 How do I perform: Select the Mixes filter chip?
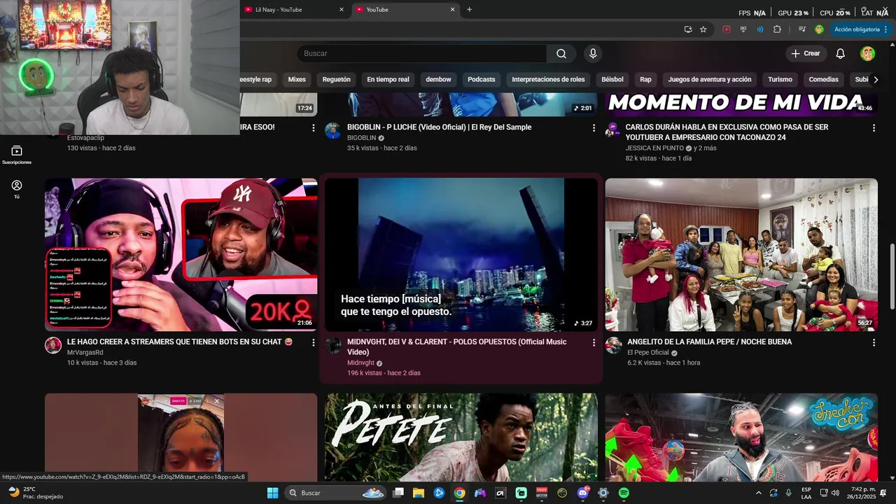coord(297,80)
